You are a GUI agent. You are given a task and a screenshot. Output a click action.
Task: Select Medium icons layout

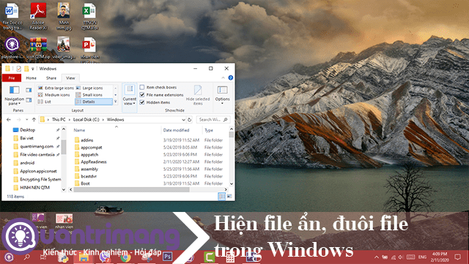point(53,95)
